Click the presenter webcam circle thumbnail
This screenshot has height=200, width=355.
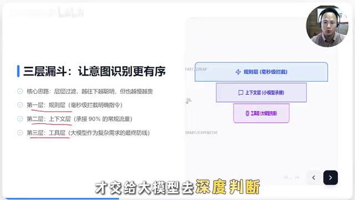[327, 26]
